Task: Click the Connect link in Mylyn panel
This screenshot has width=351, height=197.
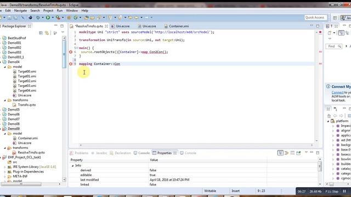Action: [337, 92]
